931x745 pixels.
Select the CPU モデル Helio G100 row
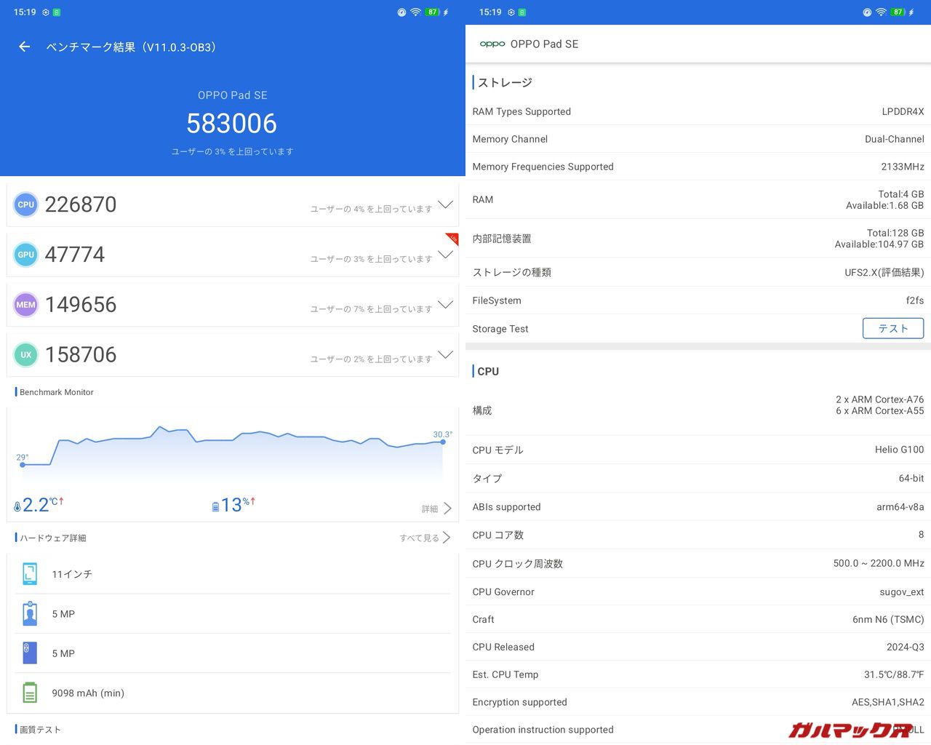click(698, 450)
